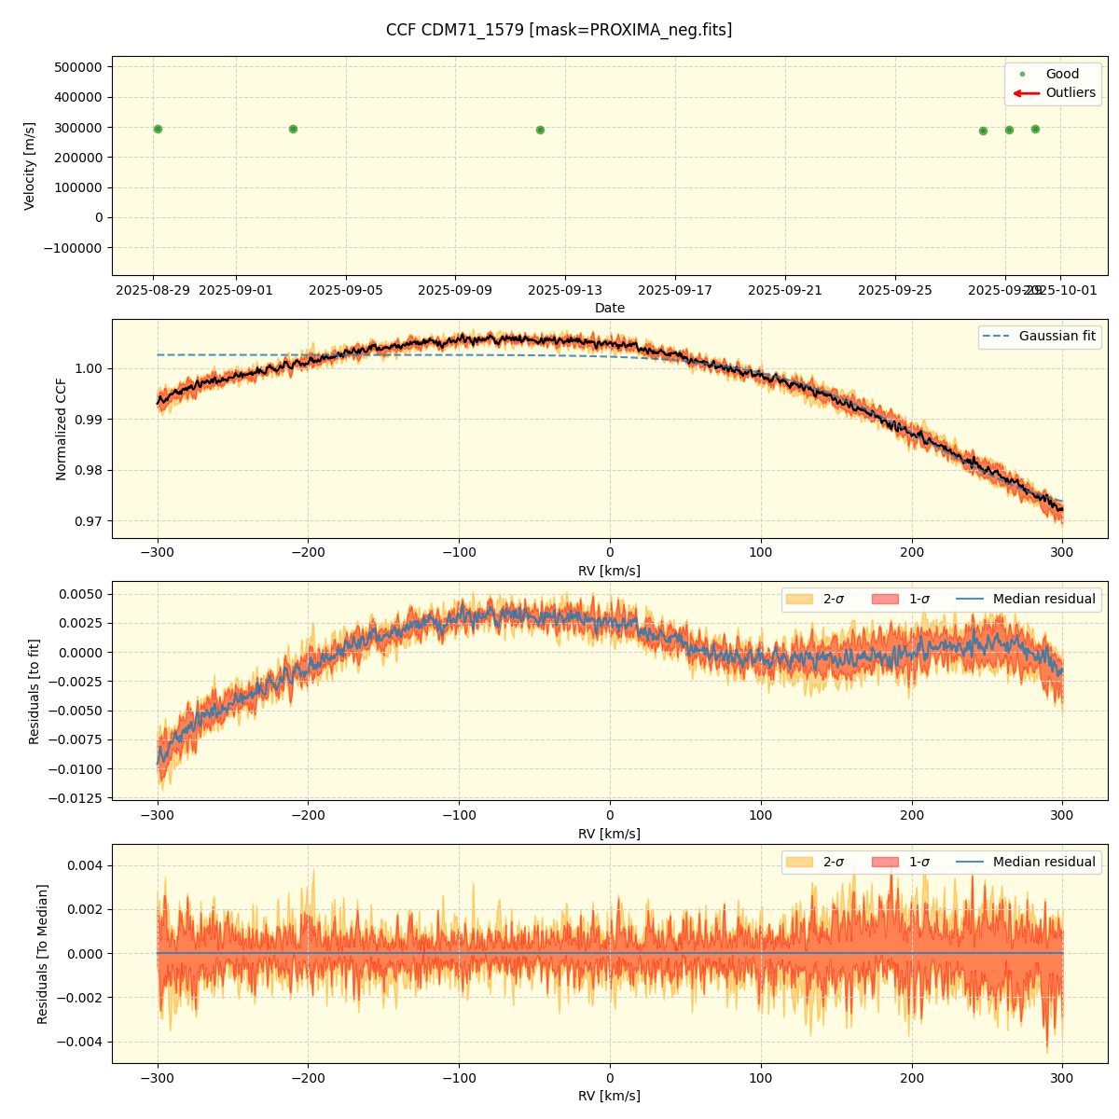Viewport: 1119px width, 1119px height.
Task: Click the plot title CCF CDM71_1579
Action: point(559,30)
